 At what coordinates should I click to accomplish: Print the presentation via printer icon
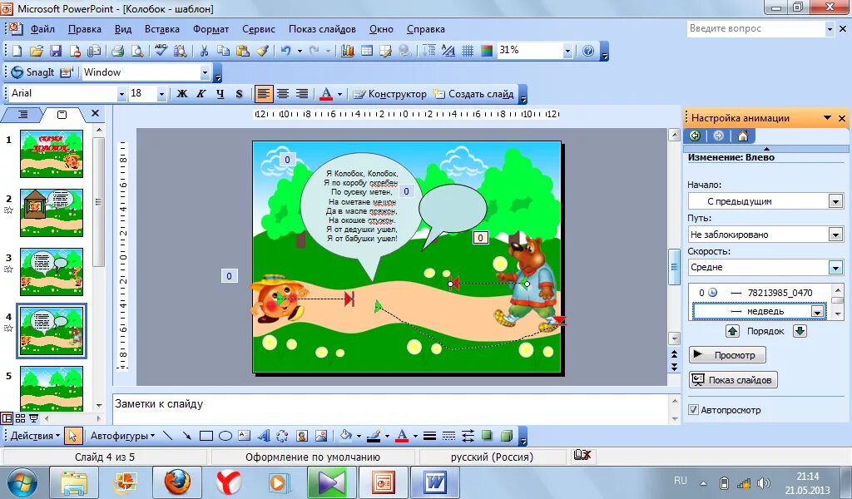pos(118,51)
